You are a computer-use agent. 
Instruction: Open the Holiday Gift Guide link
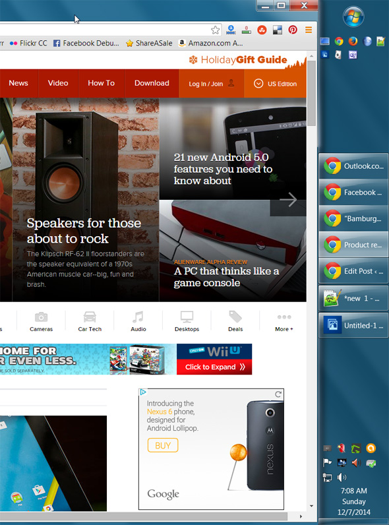(x=238, y=60)
